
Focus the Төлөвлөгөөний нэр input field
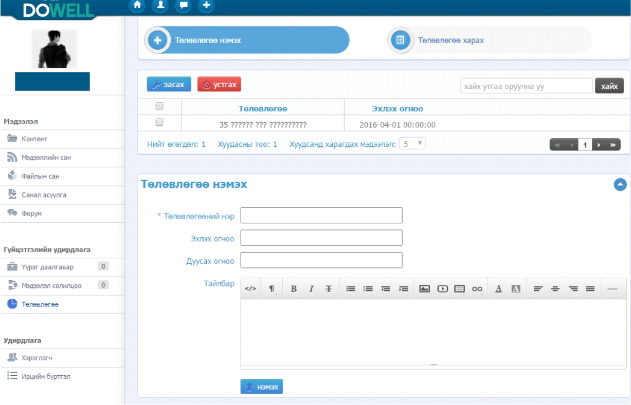pyautogui.click(x=321, y=216)
